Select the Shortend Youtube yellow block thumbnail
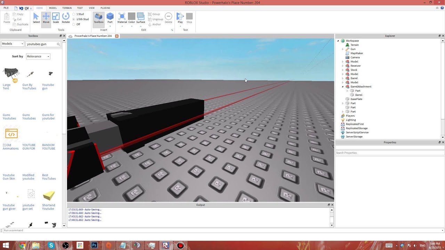 (x=49, y=195)
